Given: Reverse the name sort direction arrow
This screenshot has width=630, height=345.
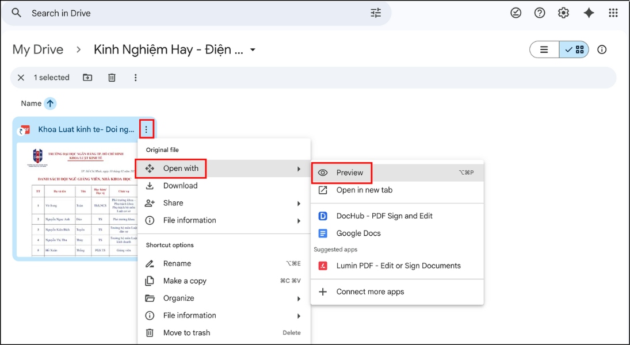Looking at the screenshot, I should point(51,103).
